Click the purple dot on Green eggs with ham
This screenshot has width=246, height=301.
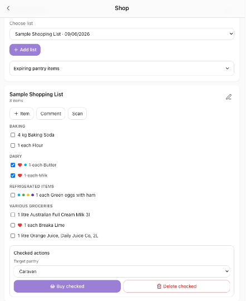coord(33,195)
